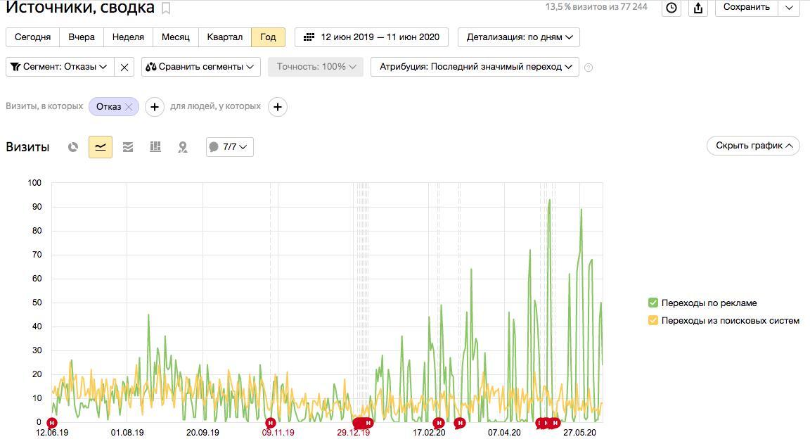This screenshot has height=444, width=810.
Task: Uncheck Переходы по рекламе legend checkbox
Action: point(653,303)
